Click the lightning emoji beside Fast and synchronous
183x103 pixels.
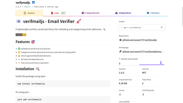(19, 63)
